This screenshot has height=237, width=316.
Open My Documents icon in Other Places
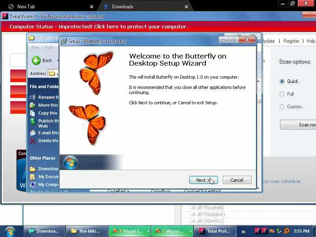click(33, 177)
